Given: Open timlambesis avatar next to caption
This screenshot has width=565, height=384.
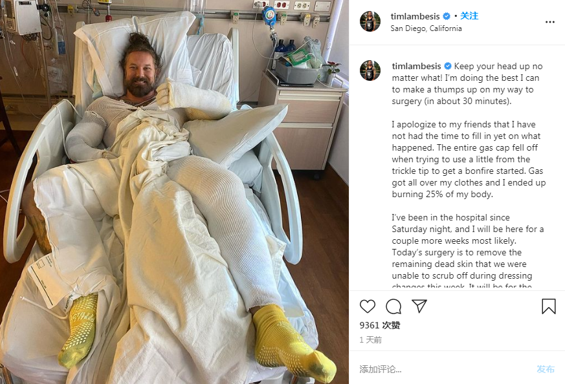Looking at the screenshot, I should tap(370, 70).
